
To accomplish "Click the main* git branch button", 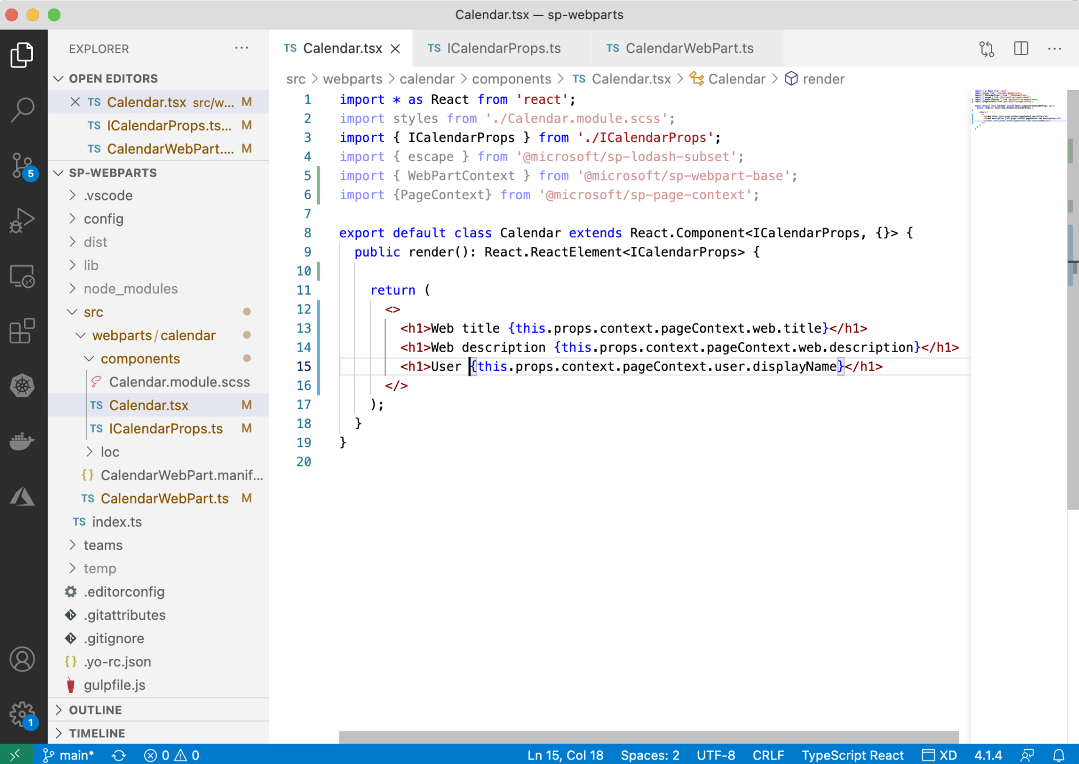I will (69, 755).
